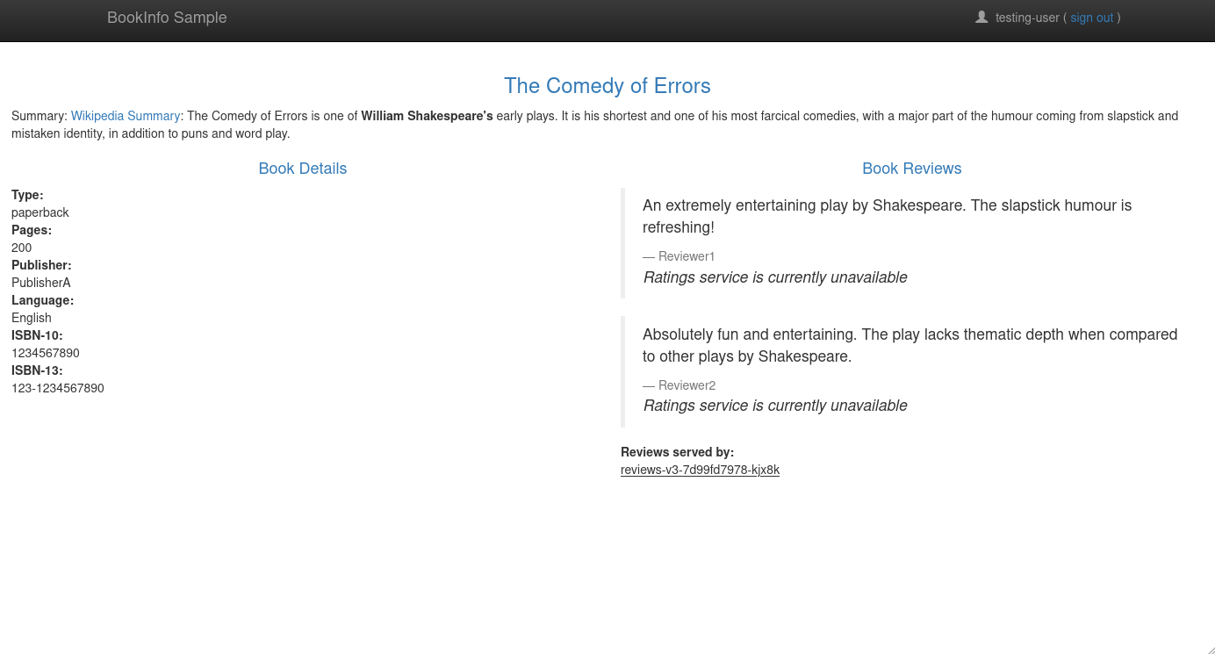Screen dimensions: 1215x654
Task: Click the user silhouette icon beside testing-user
Action: pos(981,17)
